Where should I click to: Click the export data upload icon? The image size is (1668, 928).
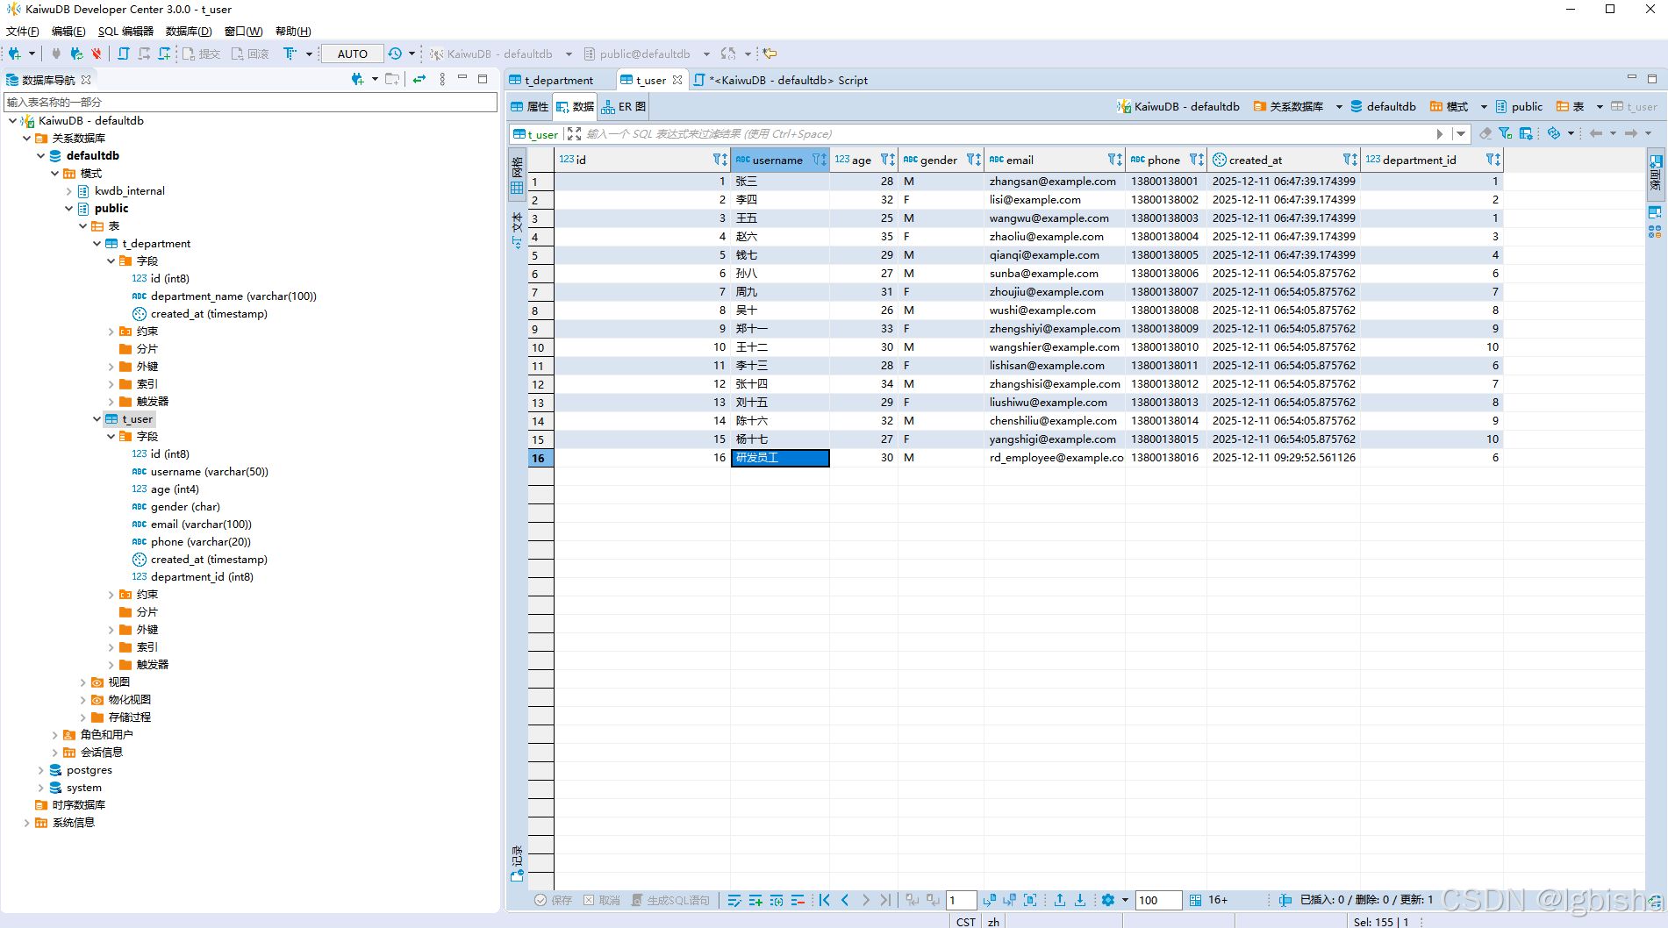click(1060, 900)
